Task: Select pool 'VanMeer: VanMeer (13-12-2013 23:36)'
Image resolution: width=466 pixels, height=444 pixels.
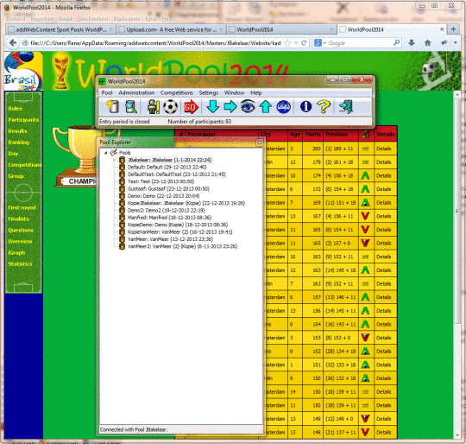Action: (x=170, y=239)
